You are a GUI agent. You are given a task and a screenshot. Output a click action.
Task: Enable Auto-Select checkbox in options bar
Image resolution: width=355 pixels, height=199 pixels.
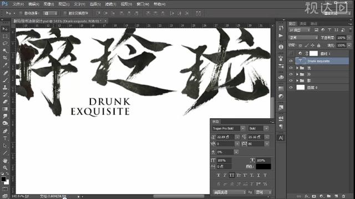[21, 13]
